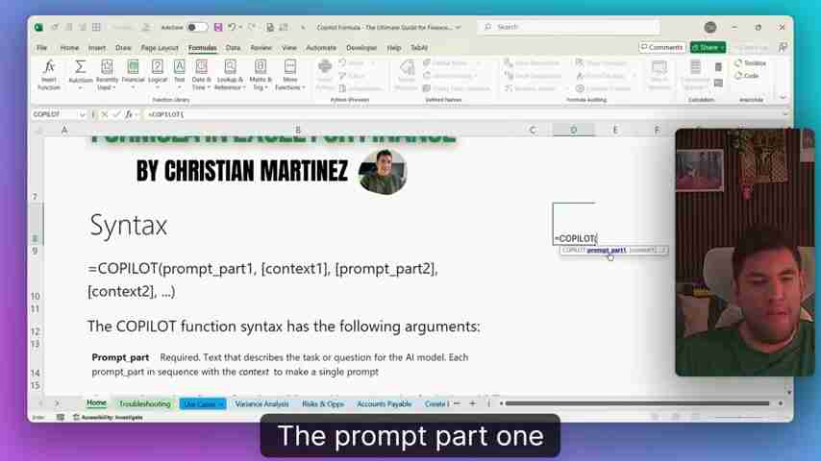The width and height of the screenshot is (821, 461).
Task: Expand the AutoSum dropdown arrow
Action: (80, 88)
